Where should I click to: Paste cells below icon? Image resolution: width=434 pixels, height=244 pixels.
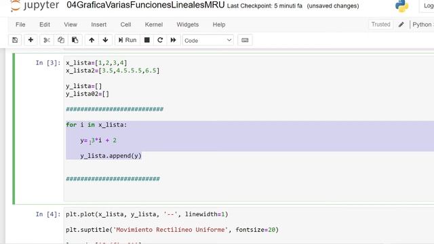(75, 40)
